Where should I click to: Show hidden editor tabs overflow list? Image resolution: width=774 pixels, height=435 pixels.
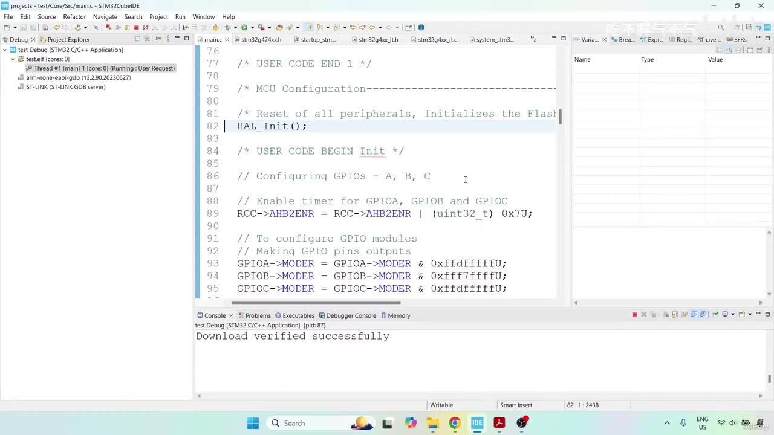point(533,39)
